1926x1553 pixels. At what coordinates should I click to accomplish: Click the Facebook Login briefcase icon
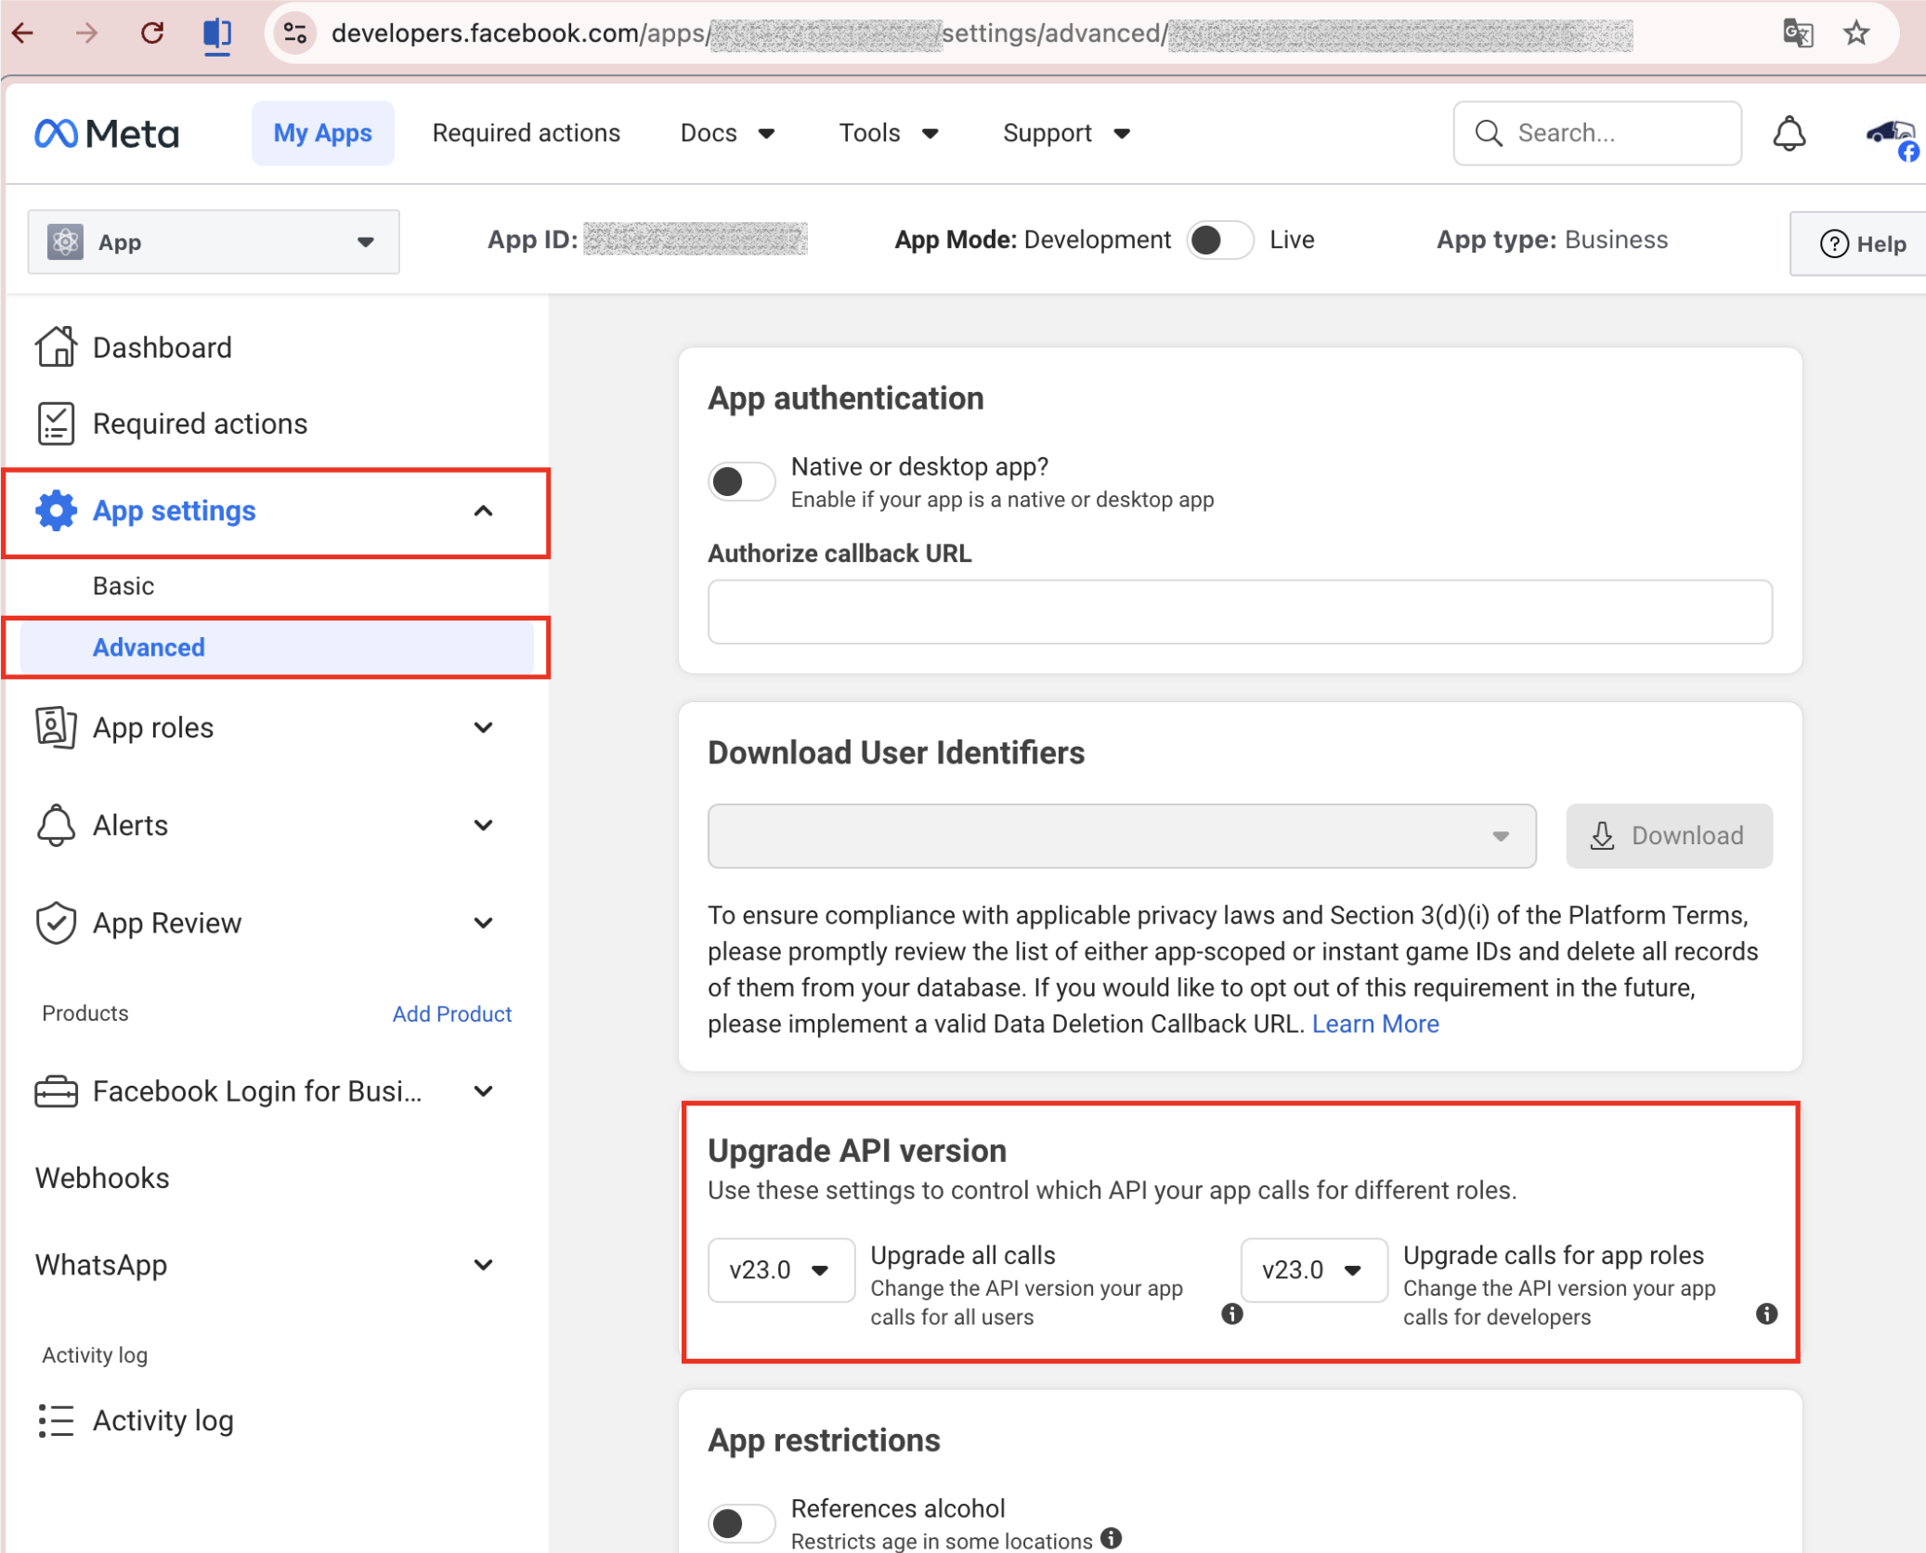click(56, 1091)
